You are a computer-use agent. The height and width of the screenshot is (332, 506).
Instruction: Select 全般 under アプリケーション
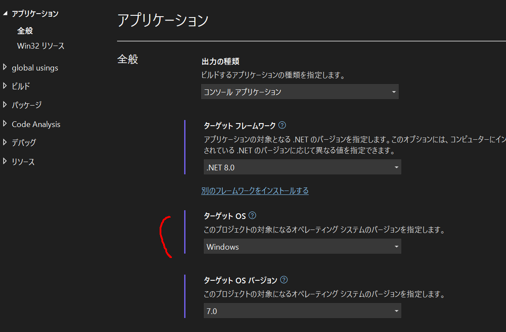point(25,31)
